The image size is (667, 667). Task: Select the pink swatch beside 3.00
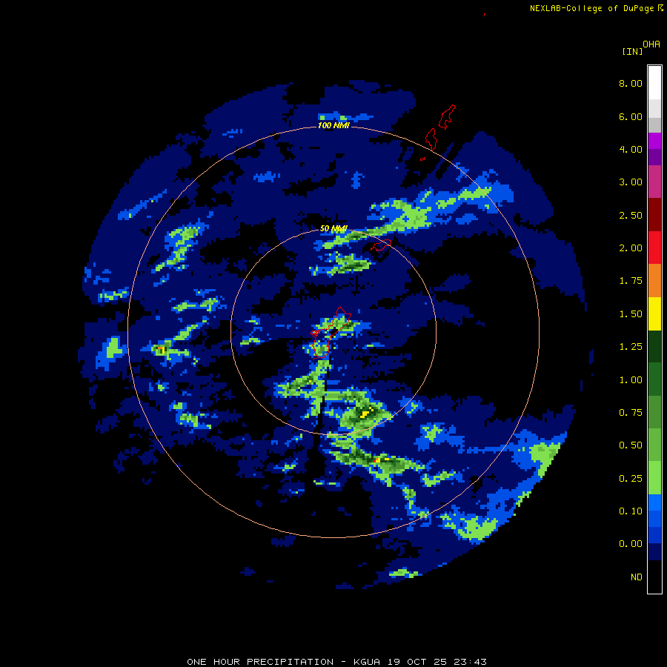tap(654, 182)
